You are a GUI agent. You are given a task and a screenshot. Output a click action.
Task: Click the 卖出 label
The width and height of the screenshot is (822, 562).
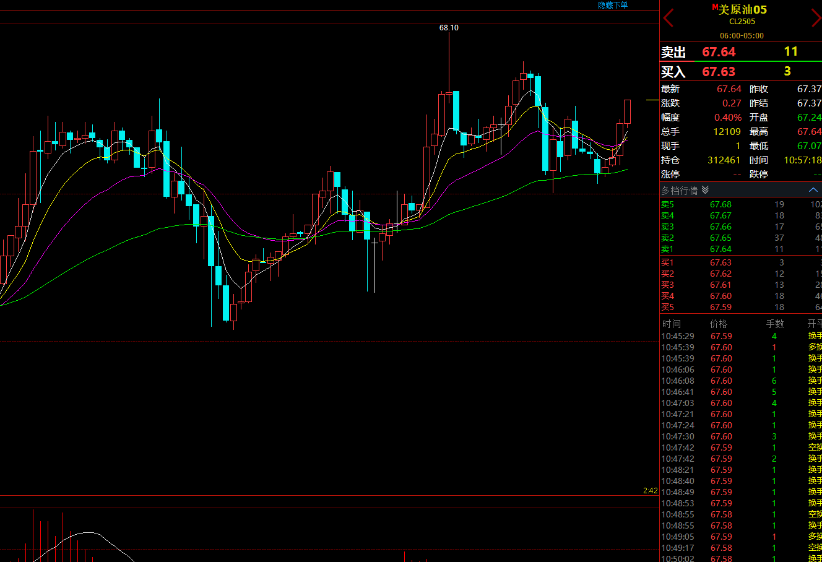673,52
